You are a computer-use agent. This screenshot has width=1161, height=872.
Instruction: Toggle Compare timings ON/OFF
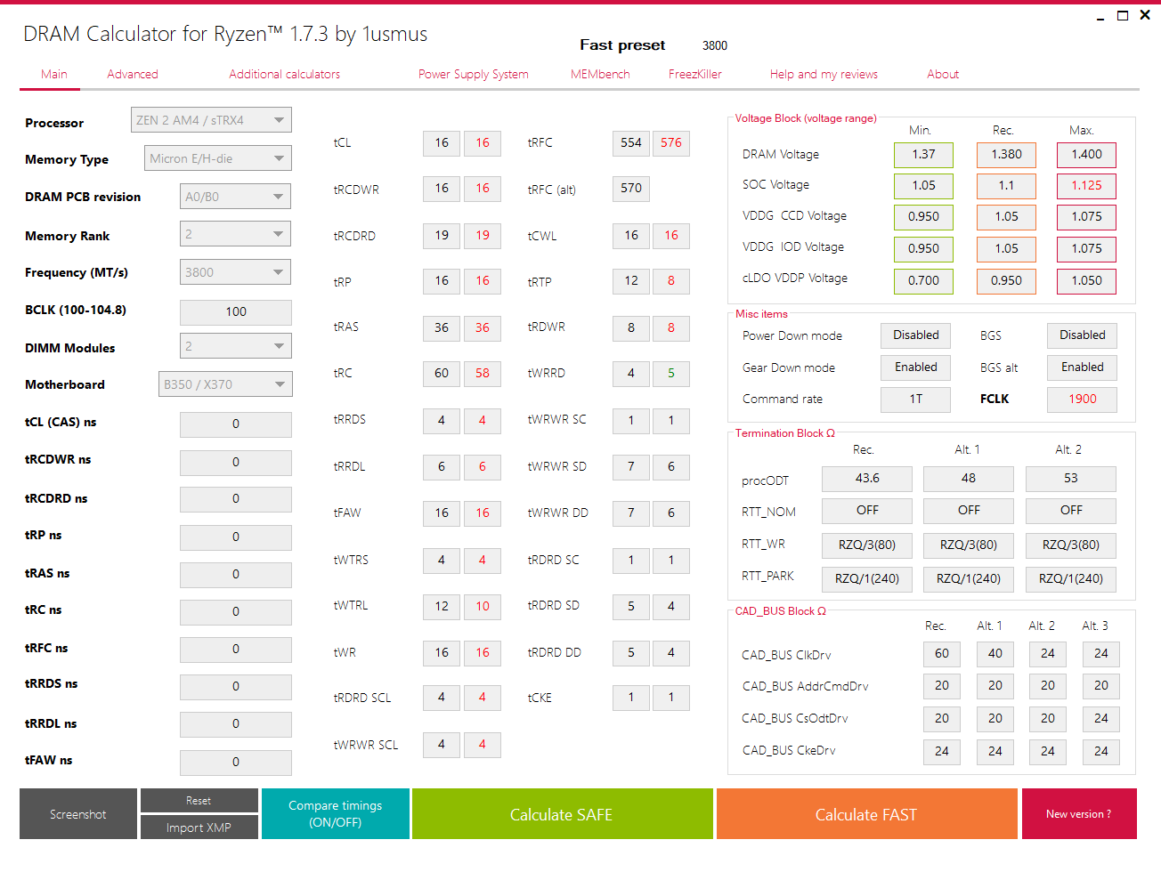click(x=336, y=814)
